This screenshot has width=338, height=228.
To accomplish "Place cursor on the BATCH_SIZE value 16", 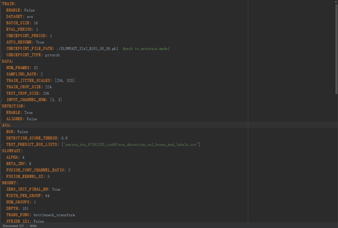I will click(36, 23).
